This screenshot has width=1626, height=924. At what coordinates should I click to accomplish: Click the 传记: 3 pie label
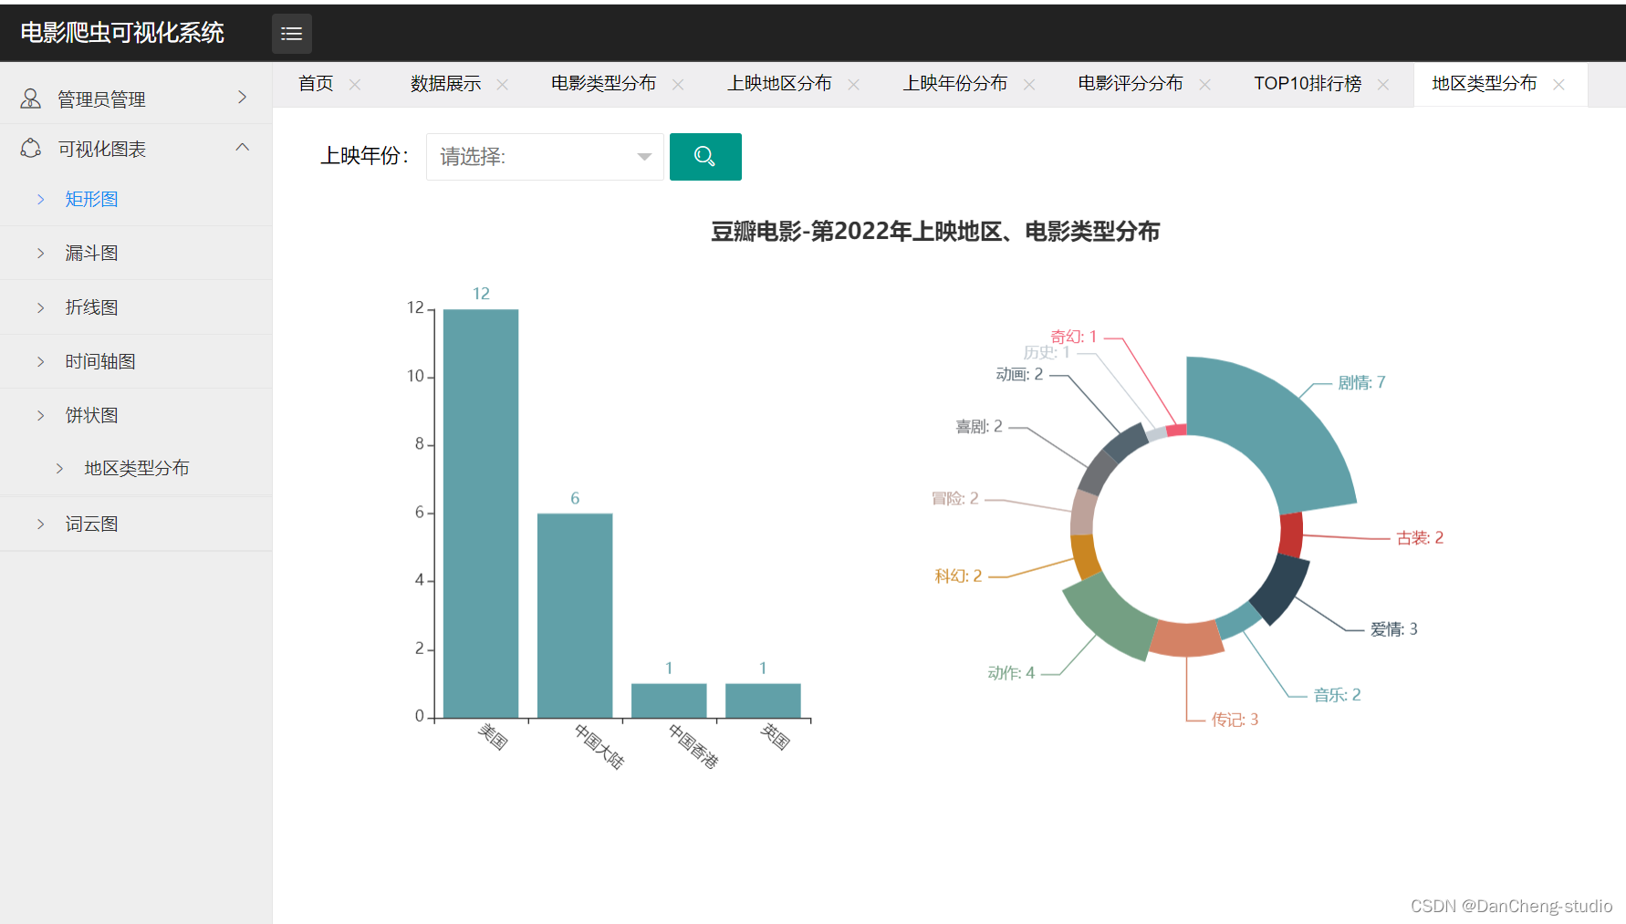pyautogui.click(x=1235, y=719)
